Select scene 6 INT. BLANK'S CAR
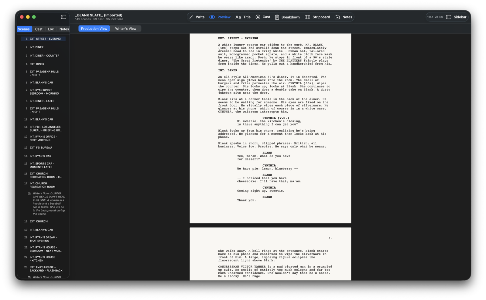This screenshot has height=300, width=486. (x=43, y=83)
